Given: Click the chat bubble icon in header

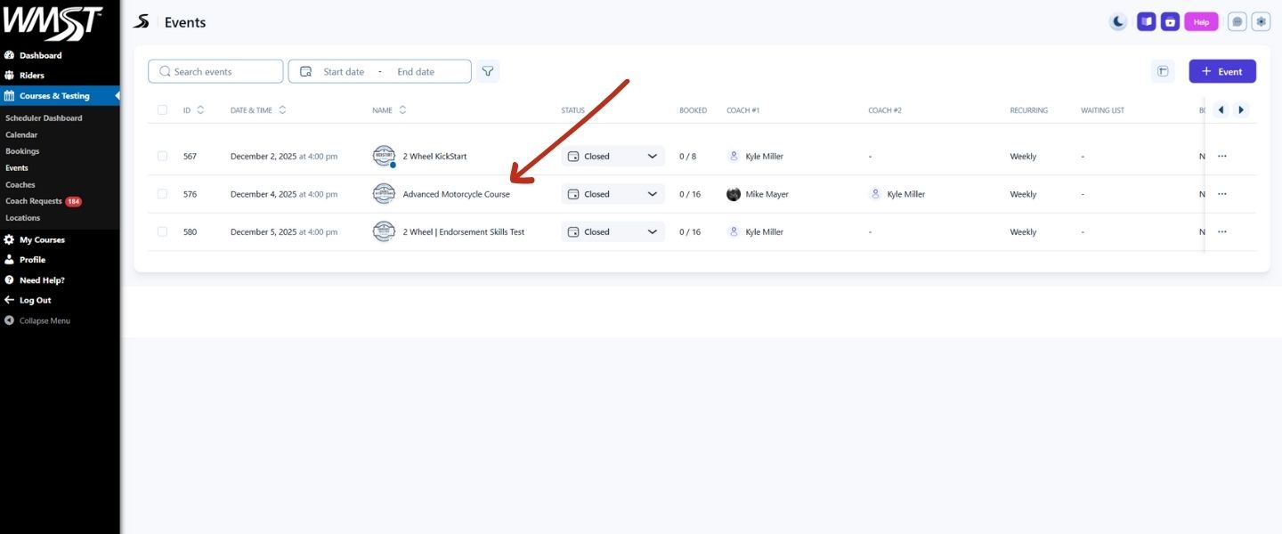Looking at the screenshot, I should coord(1237,22).
